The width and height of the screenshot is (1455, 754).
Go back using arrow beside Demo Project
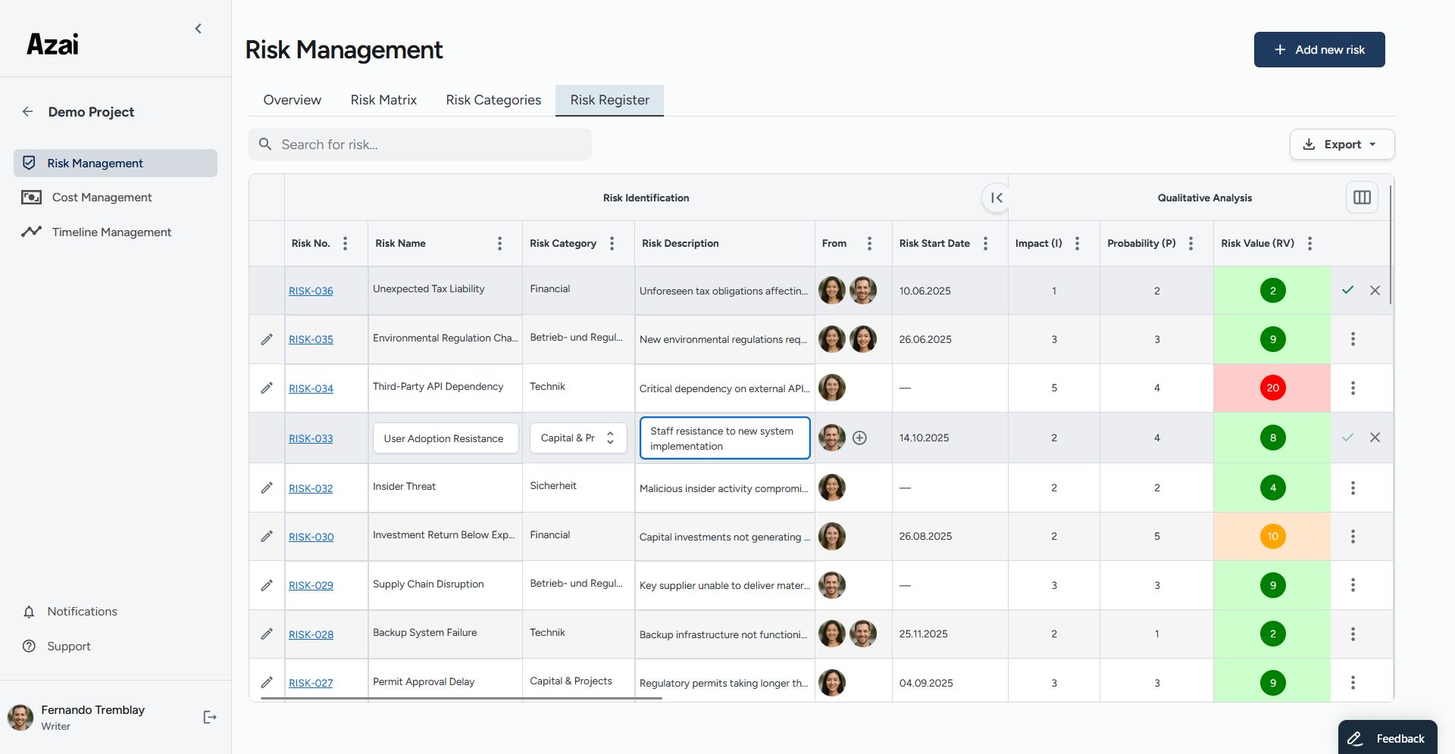click(28, 112)
